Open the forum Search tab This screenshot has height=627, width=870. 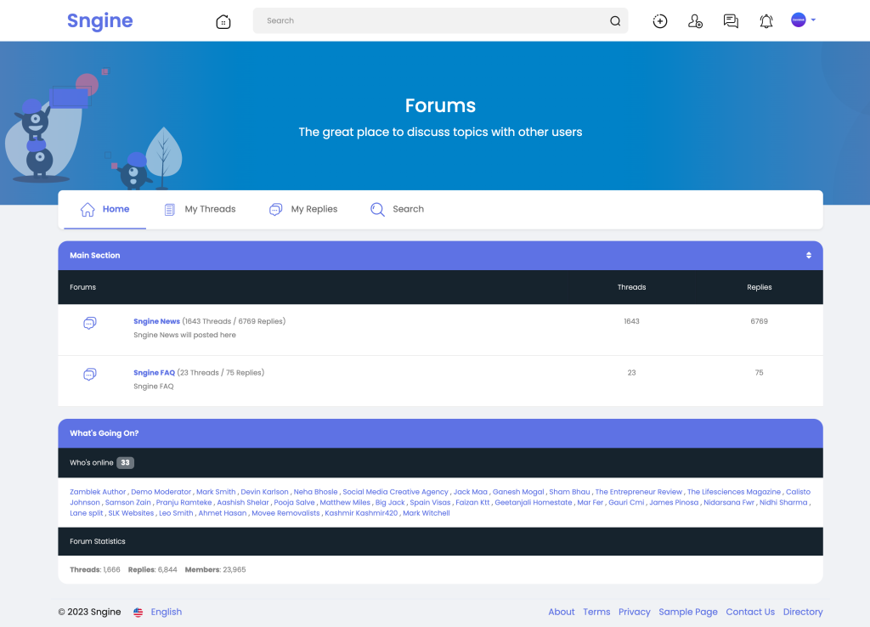pos(398,209)
